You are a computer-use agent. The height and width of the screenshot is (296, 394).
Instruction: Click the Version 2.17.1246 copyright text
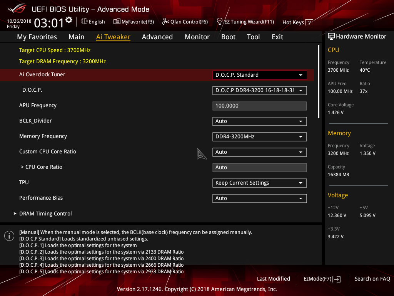point(197,289)
